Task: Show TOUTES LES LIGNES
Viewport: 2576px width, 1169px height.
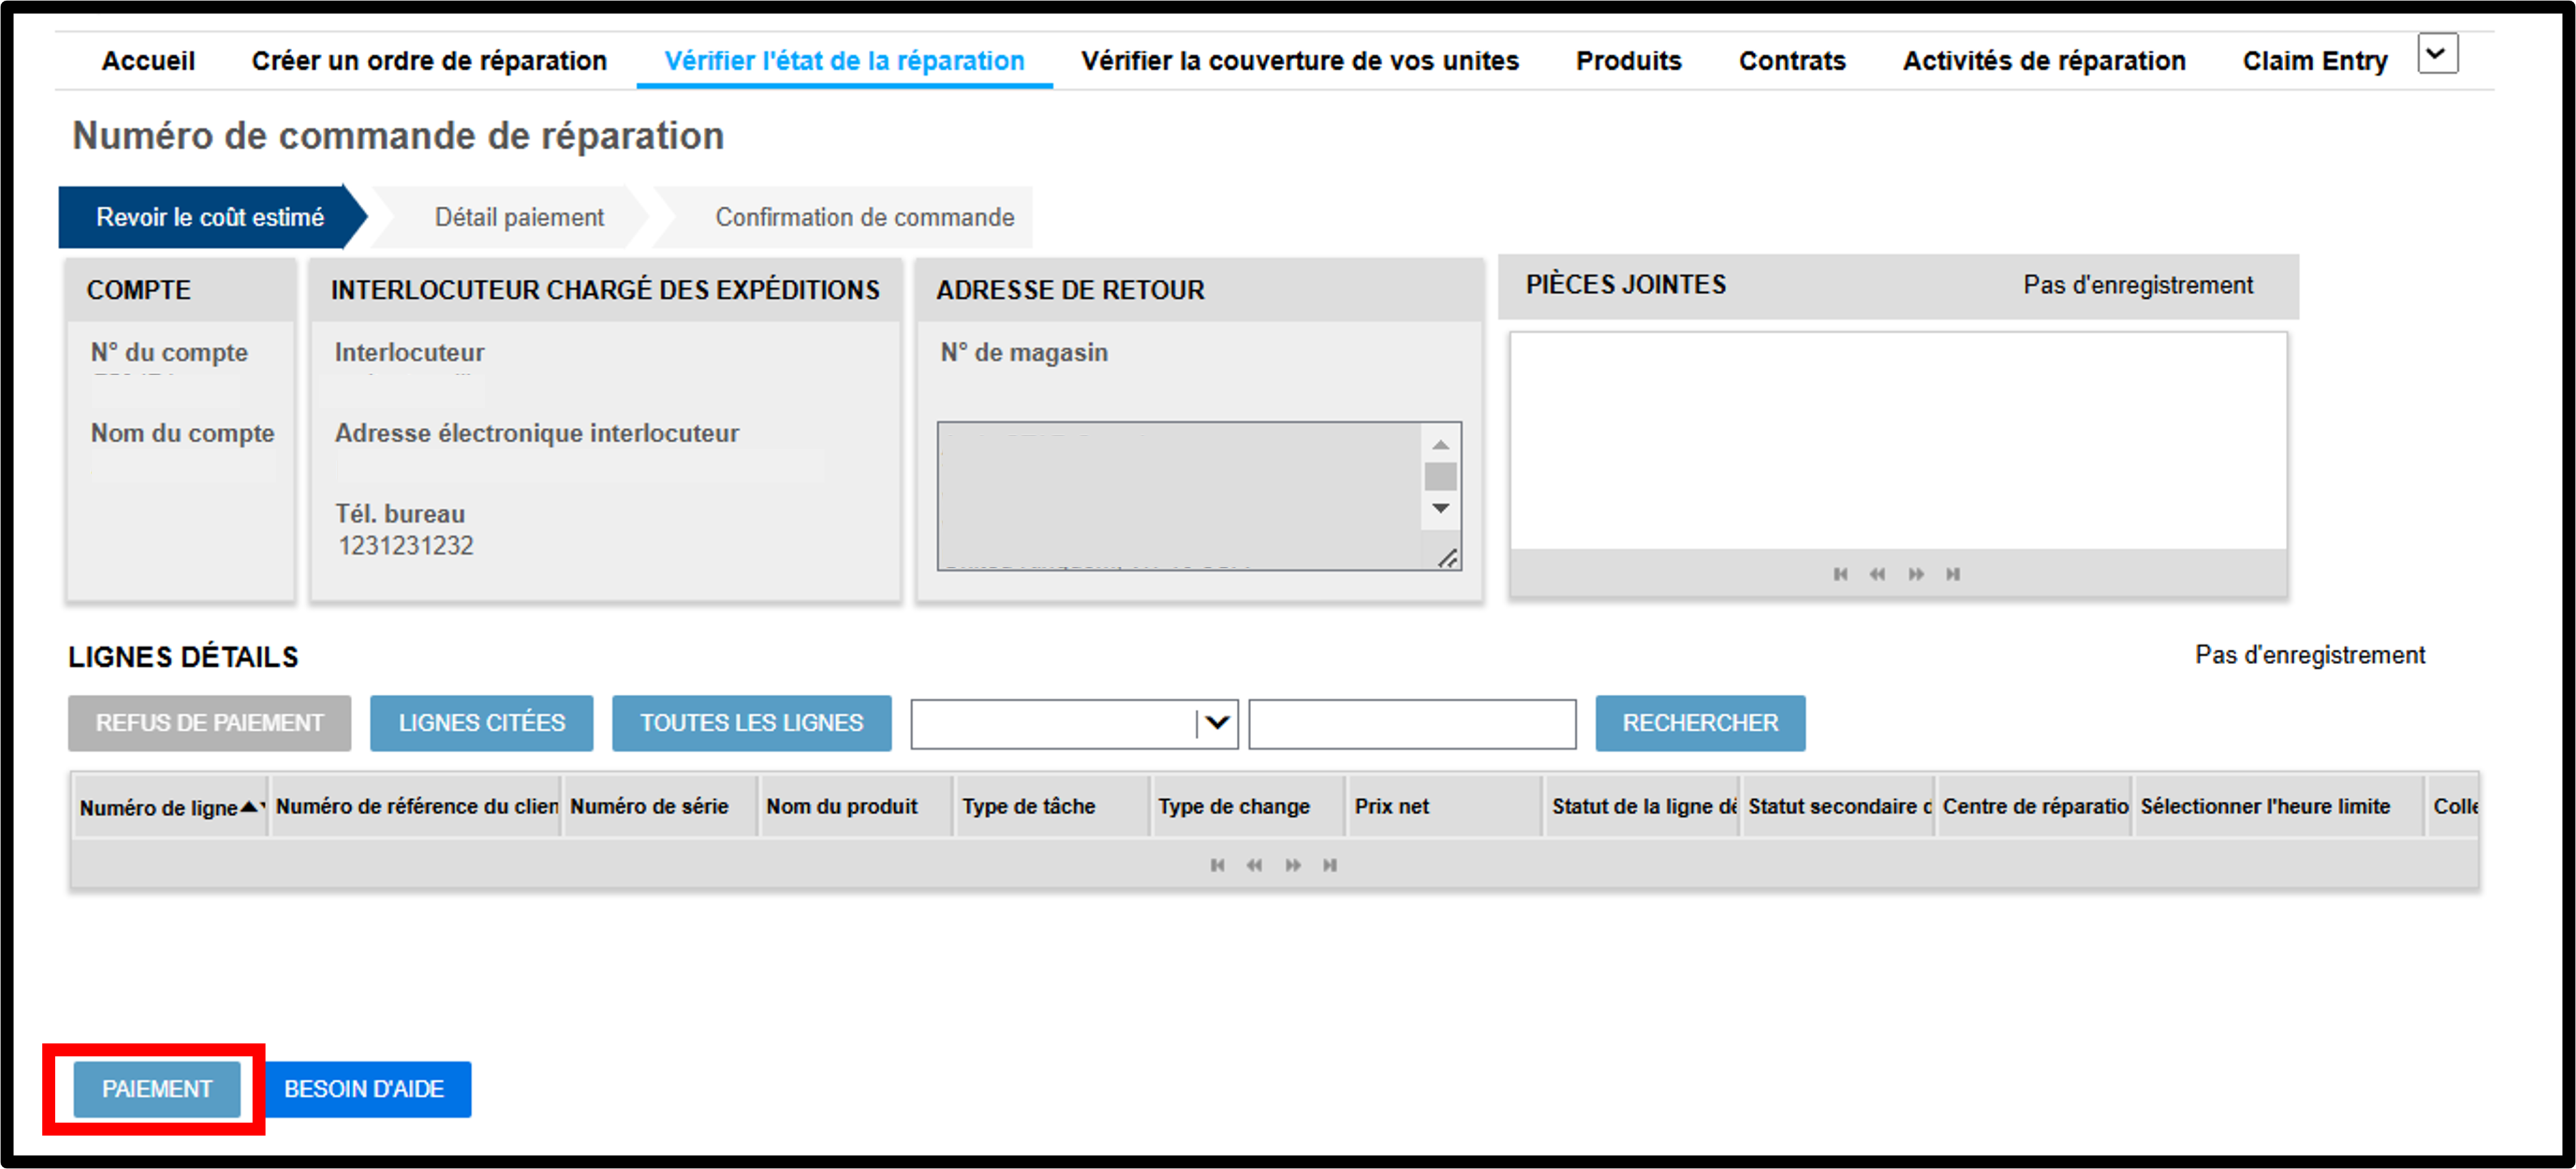Action: click(x=751, y=723)
